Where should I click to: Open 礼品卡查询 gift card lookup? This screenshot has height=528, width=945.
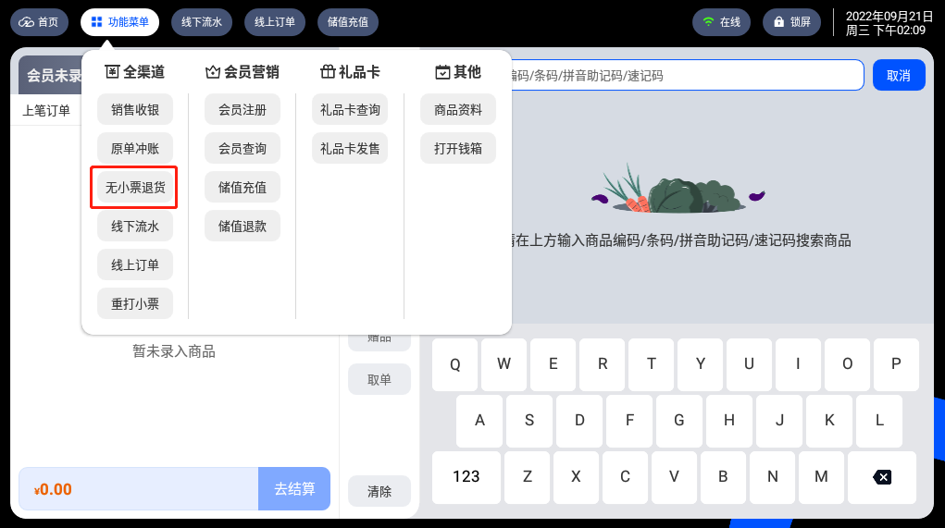350,109
